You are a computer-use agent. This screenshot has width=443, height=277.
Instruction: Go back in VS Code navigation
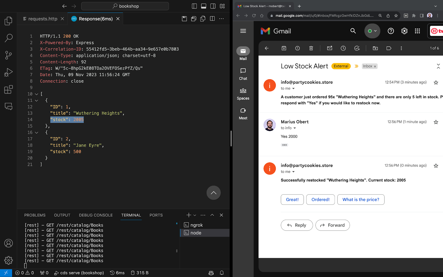point(65,6)
